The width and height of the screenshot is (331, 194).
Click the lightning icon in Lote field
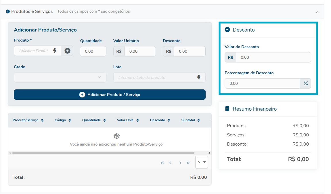[x=199, y=77]
